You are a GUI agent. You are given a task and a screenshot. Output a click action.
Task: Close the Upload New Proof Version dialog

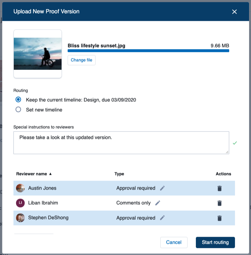pos(234,12)
